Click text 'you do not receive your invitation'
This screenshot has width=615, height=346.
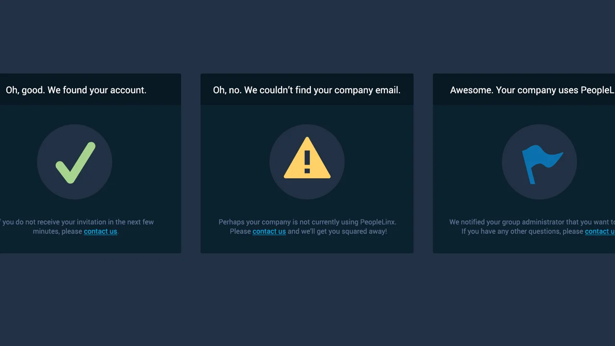click(x=54, y=222)
